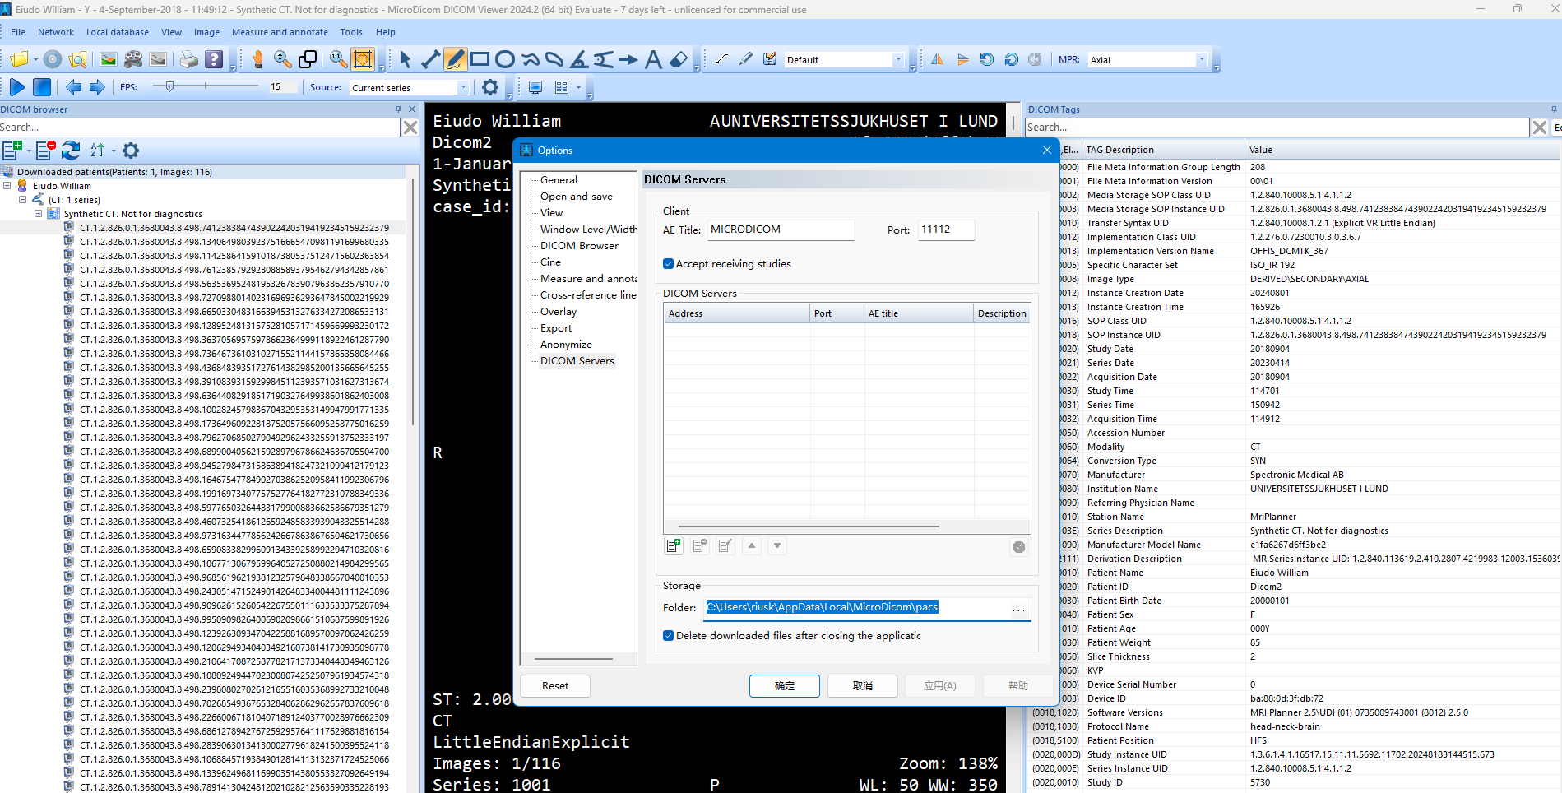Screen dimensions: 1562x793
Task: Go to next image with right arrow
Action: [x=97, y=86]
